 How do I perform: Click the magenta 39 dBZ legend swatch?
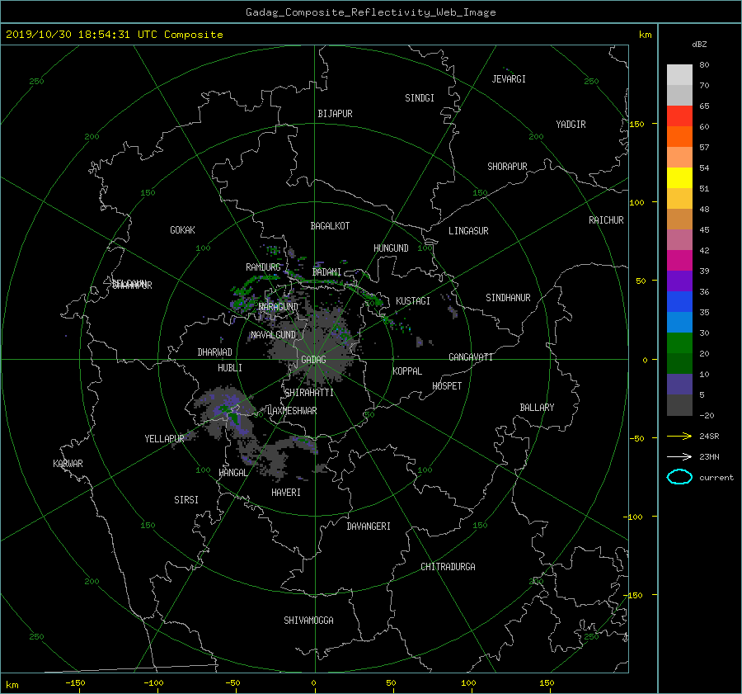click(x=679, y=261)
